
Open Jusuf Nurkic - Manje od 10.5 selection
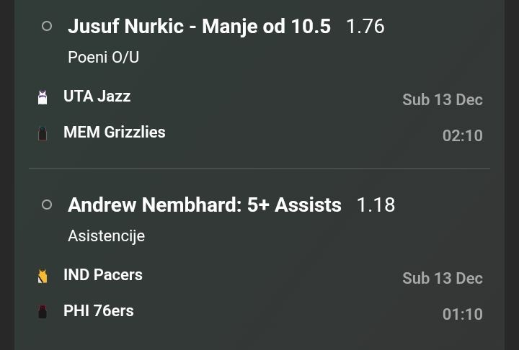(199, 27)
